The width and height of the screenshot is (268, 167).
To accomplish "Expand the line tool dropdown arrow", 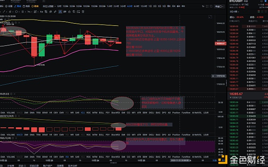I will (x=7, y=12).
